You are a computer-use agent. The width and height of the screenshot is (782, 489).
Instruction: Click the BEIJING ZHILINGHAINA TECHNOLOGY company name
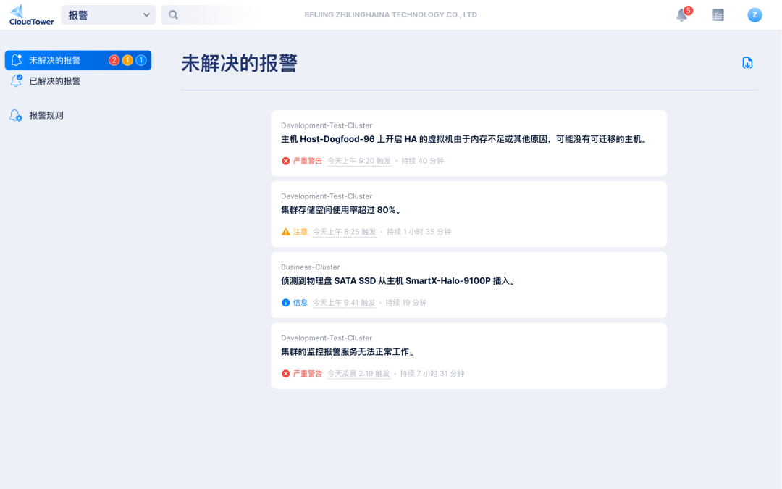[390, 15]
